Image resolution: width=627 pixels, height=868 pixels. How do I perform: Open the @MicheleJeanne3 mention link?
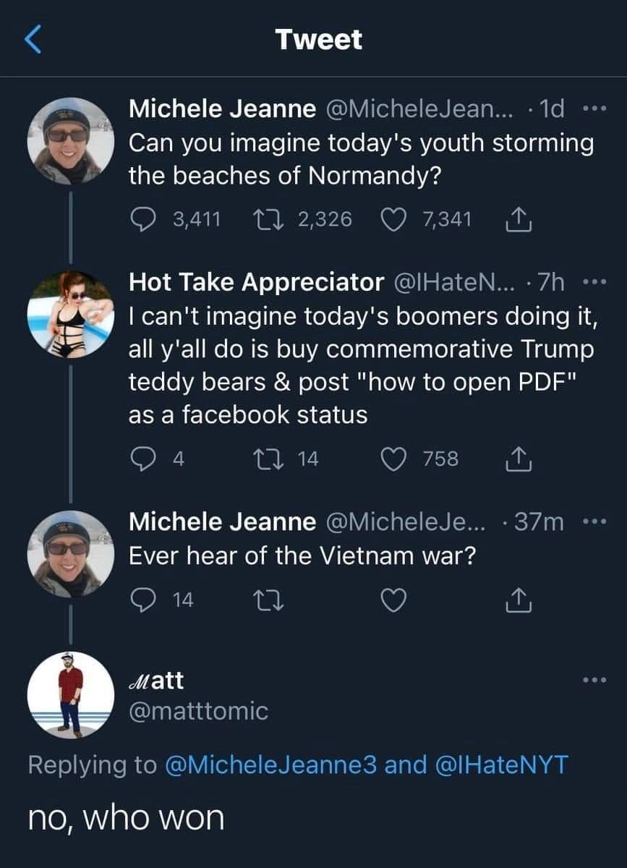[x=273, y=766]
